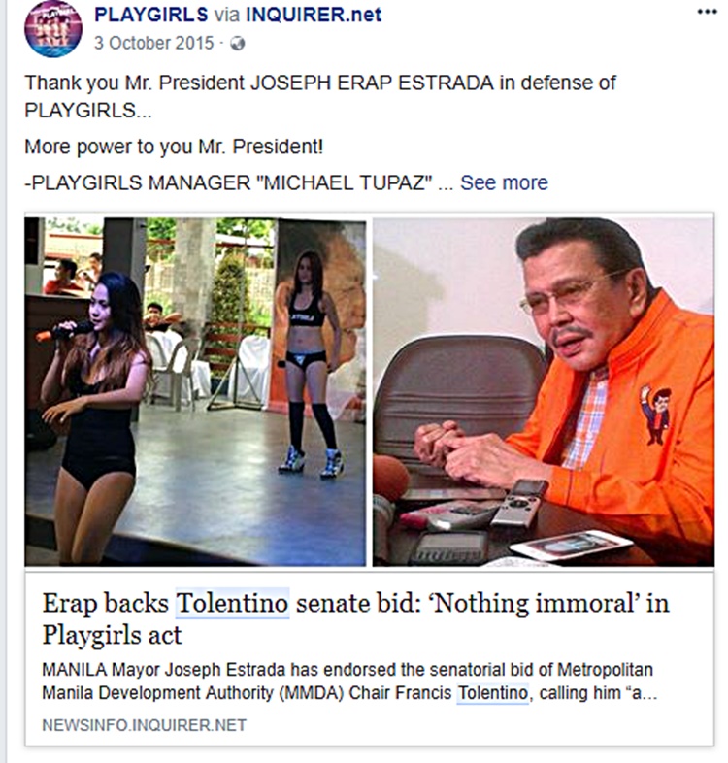Click the public globe privacy icon
Screen dimensions: 728x763
pyautogui.click(x=238, y=44)
